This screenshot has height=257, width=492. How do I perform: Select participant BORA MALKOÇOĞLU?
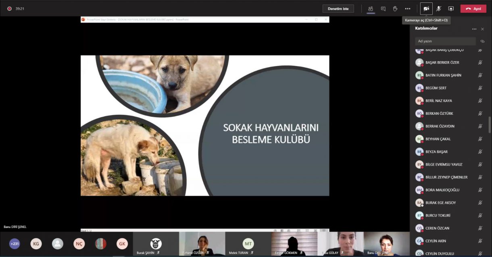(449, 190)
